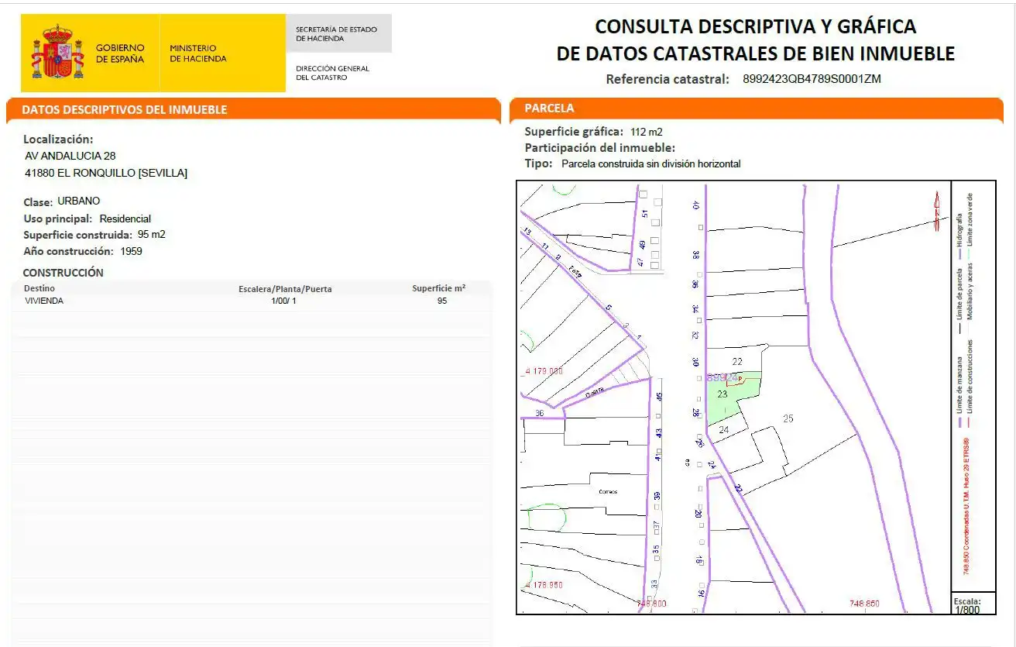Click the street number 40 on the map

pyautogui.click(x=696, y=205)
